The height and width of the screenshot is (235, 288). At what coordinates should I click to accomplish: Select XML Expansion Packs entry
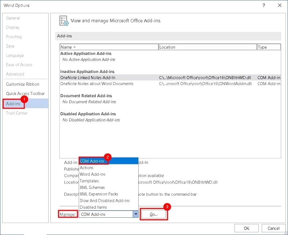point(99,194)
